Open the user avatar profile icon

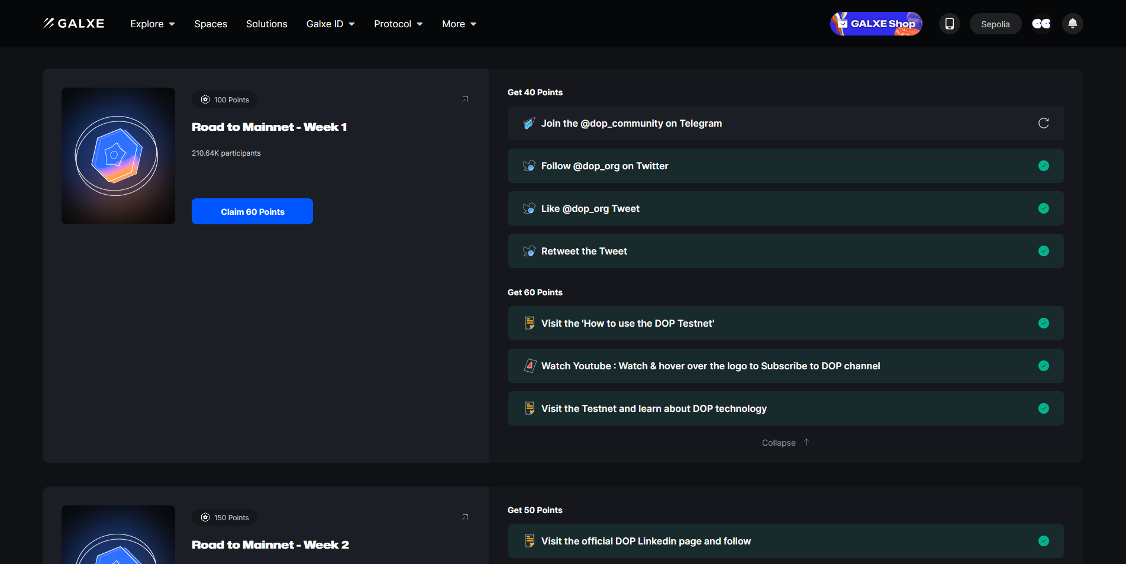click(1041, 24)
